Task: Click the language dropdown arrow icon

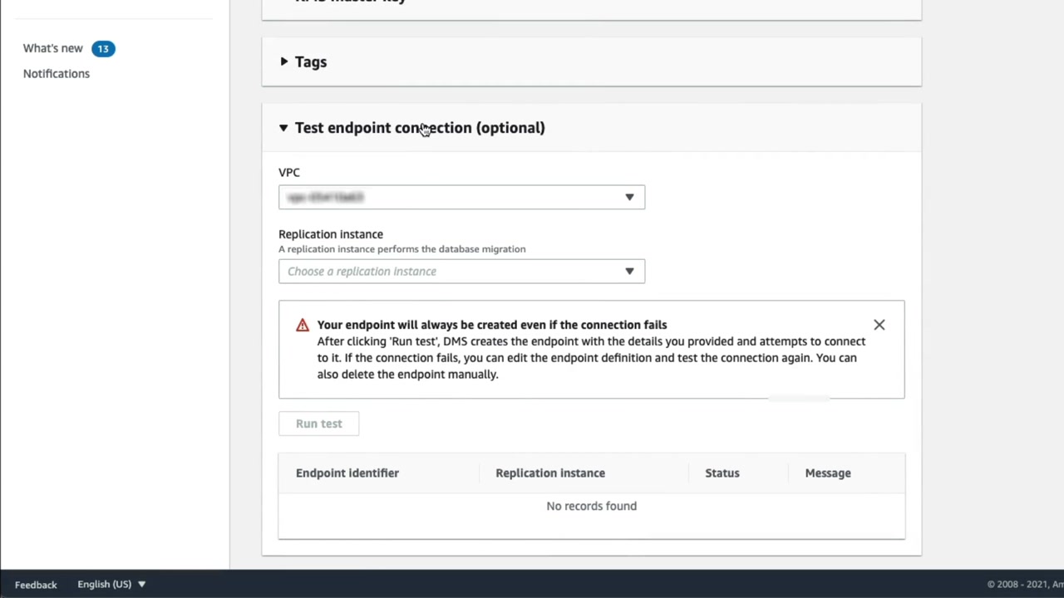Action: point(141,585)
